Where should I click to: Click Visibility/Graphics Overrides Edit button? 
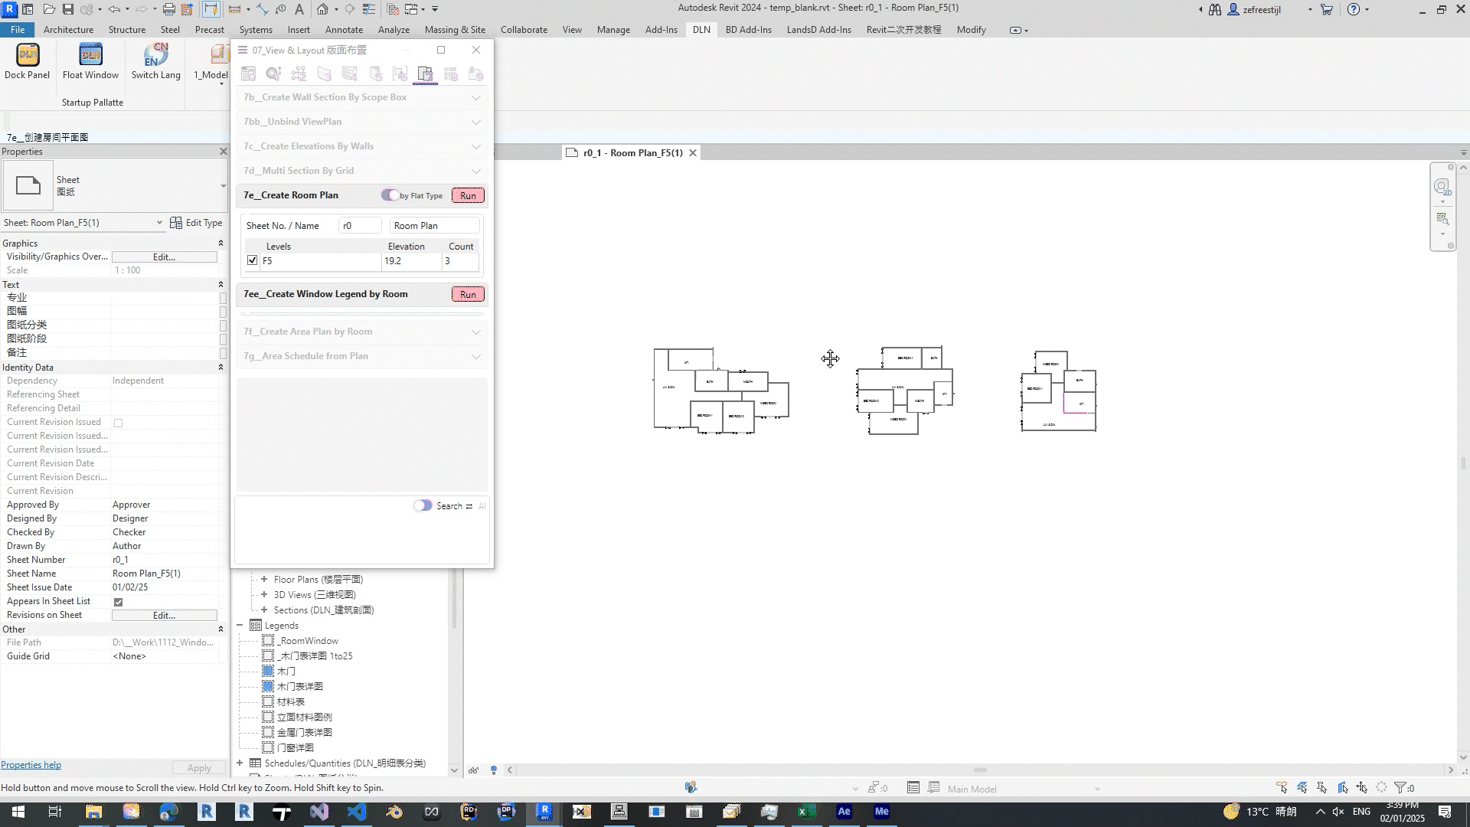coord(164,257)
